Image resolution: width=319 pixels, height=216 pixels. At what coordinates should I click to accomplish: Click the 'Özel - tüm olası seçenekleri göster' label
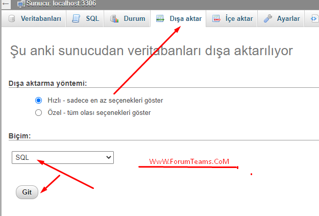pos(99,112)
